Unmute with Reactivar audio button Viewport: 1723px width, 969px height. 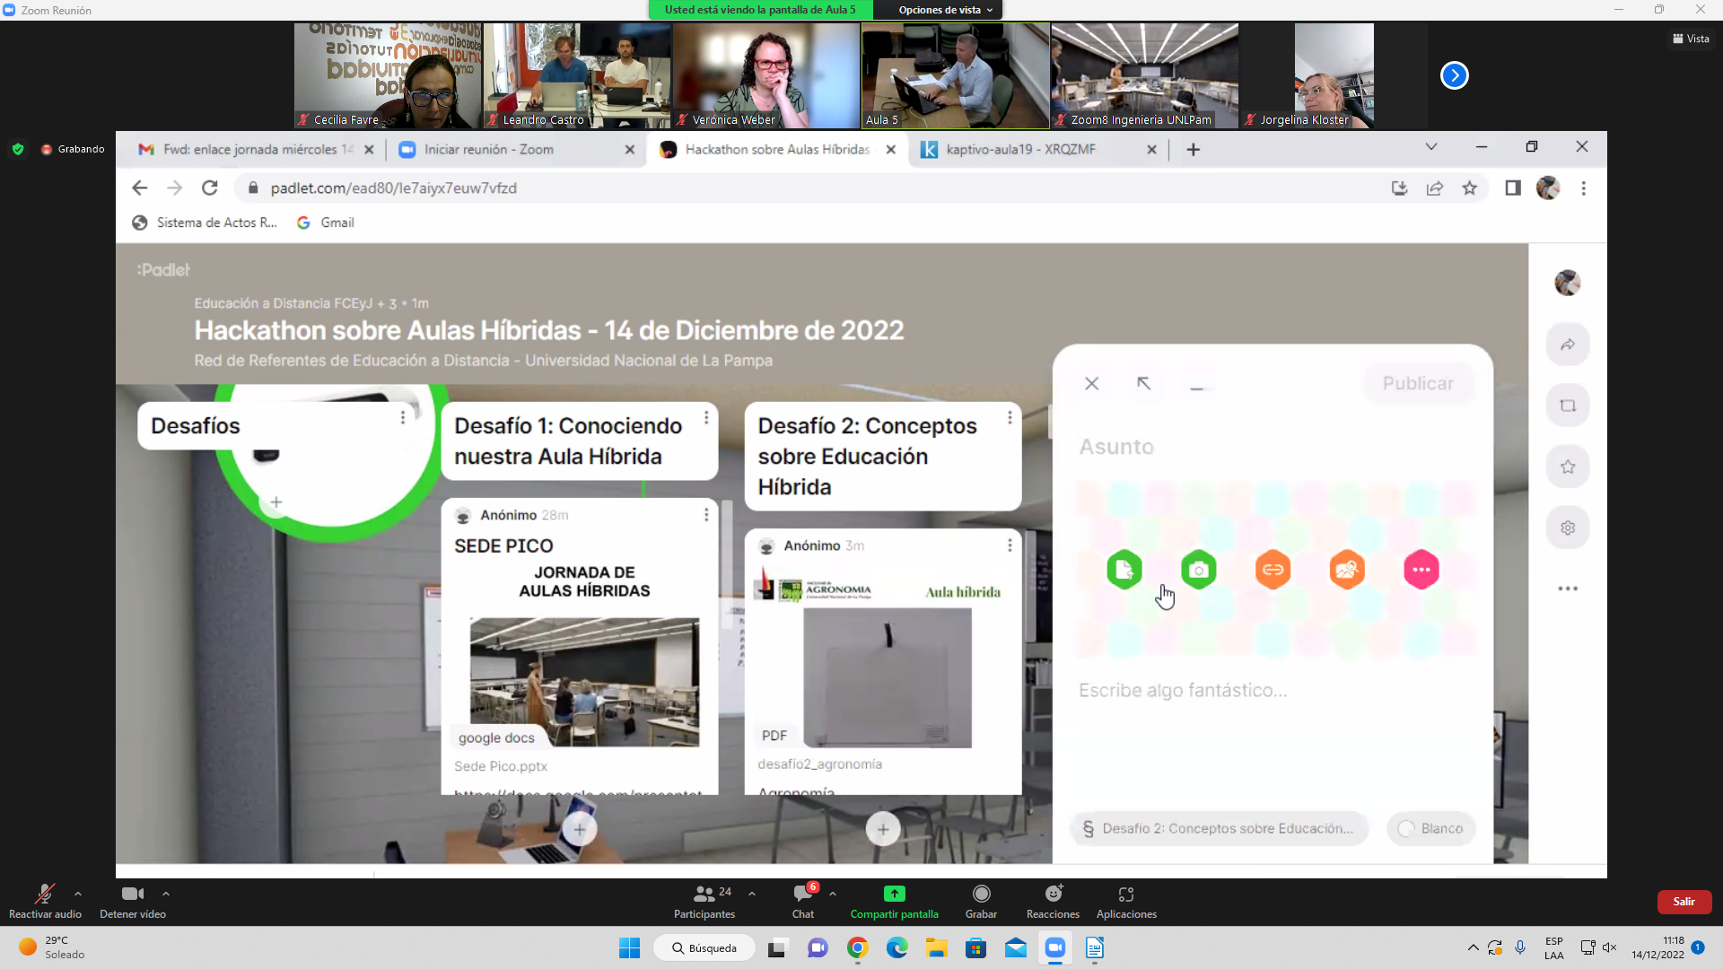click(x=45, y=902)
